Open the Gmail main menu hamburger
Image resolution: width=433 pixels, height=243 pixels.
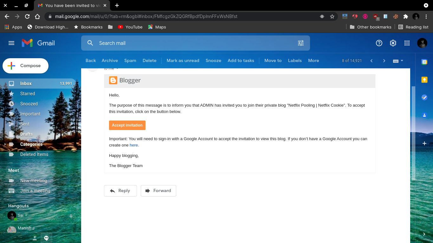point(11,43)
